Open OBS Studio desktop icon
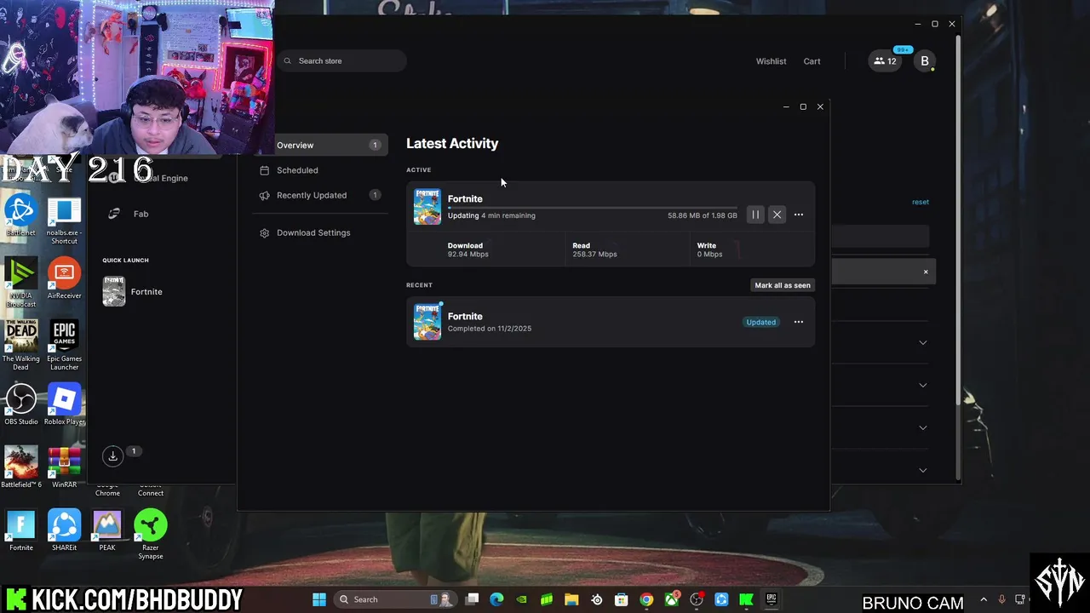This screenshot has height=613, width=1090. [x=20, y=404]
